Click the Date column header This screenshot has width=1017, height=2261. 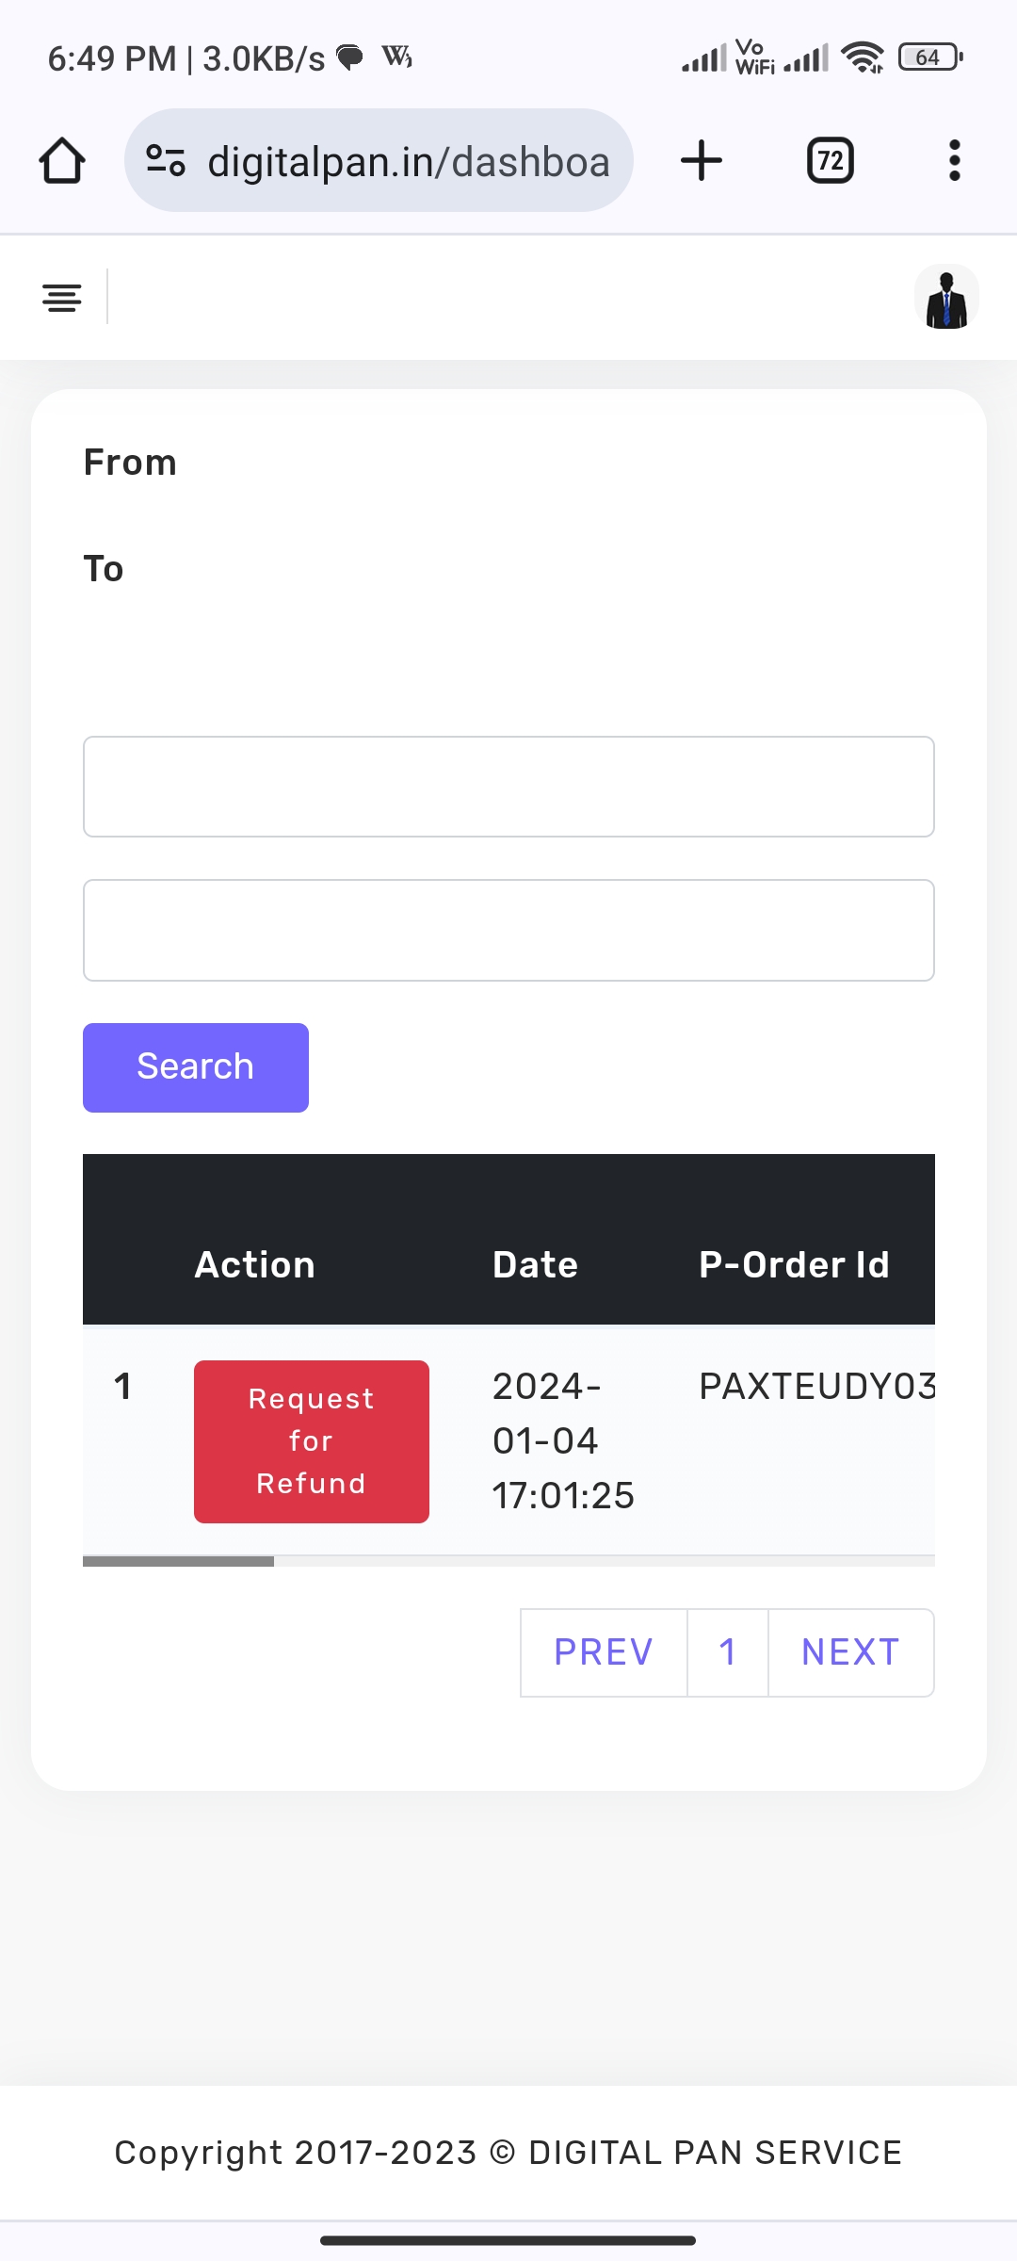[535, 1264]
